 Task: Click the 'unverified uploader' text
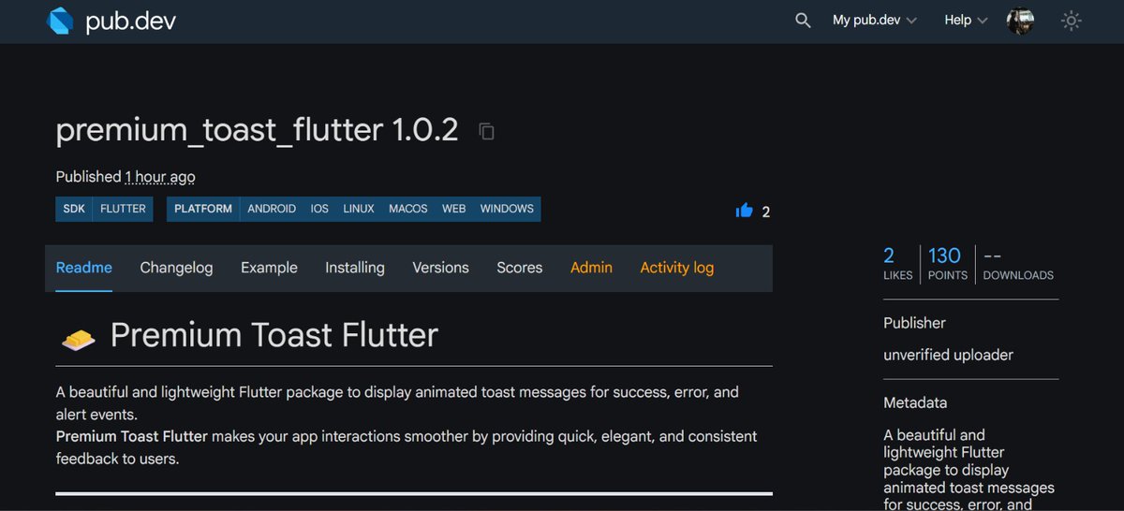[x=948, y=355]
